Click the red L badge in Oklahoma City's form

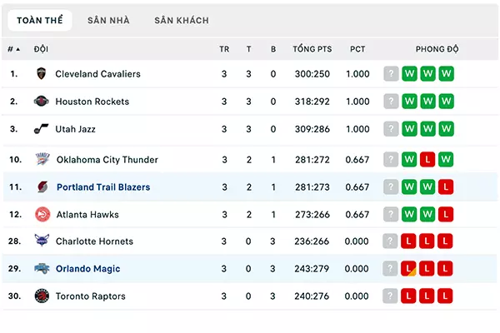[427, 159]
